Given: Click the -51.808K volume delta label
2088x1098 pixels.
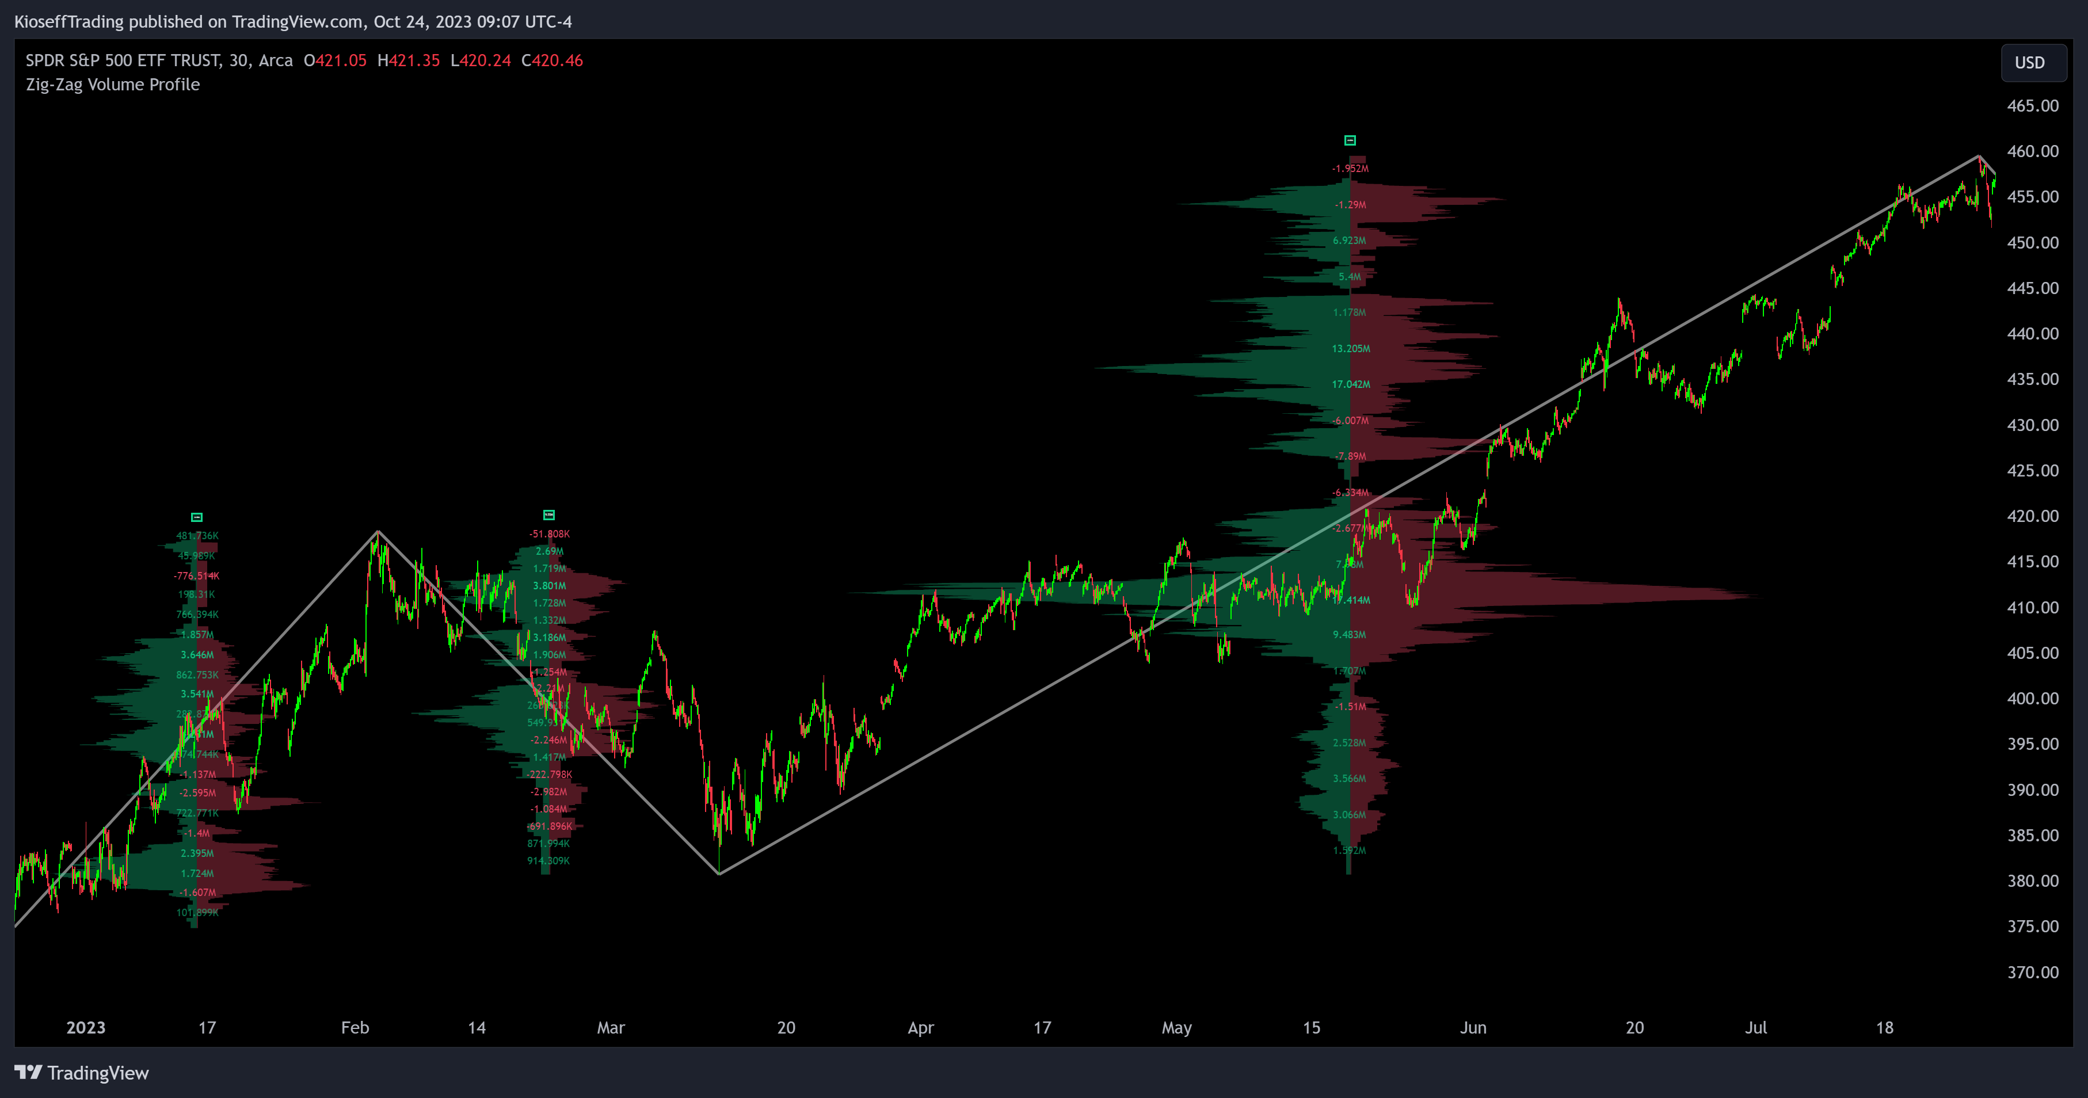Looking at the screenshot, I should coord(550,534).
